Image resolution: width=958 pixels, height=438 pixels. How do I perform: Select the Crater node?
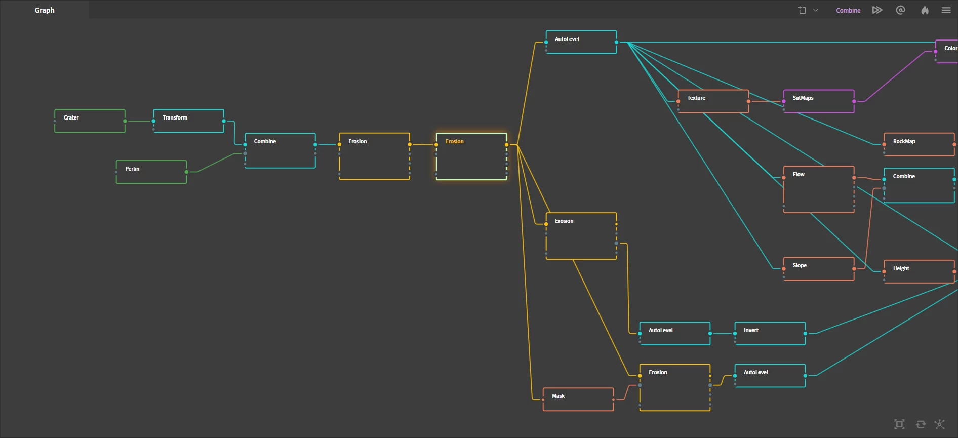[x=90, y=121]
